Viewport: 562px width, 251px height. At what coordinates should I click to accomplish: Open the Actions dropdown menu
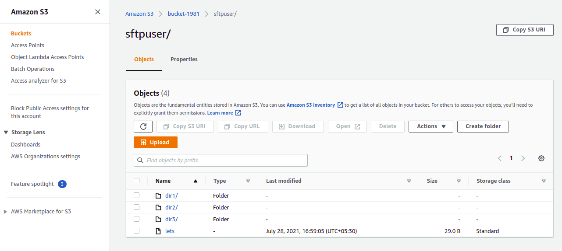point(431,126)
